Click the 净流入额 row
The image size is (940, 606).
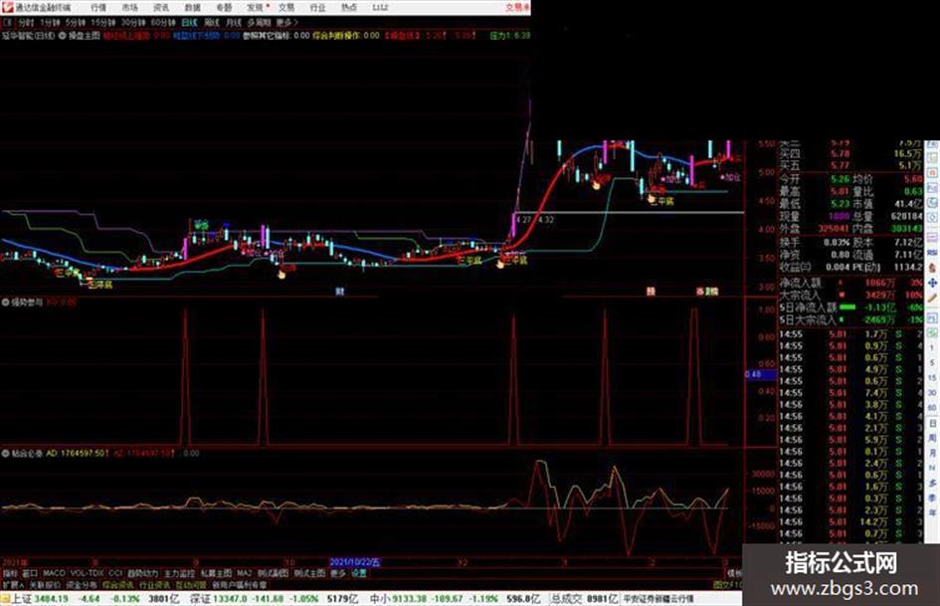[850, 283]
